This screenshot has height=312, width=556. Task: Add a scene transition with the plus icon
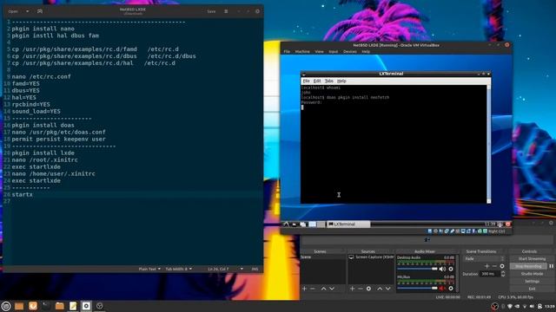tap(486, 266)
